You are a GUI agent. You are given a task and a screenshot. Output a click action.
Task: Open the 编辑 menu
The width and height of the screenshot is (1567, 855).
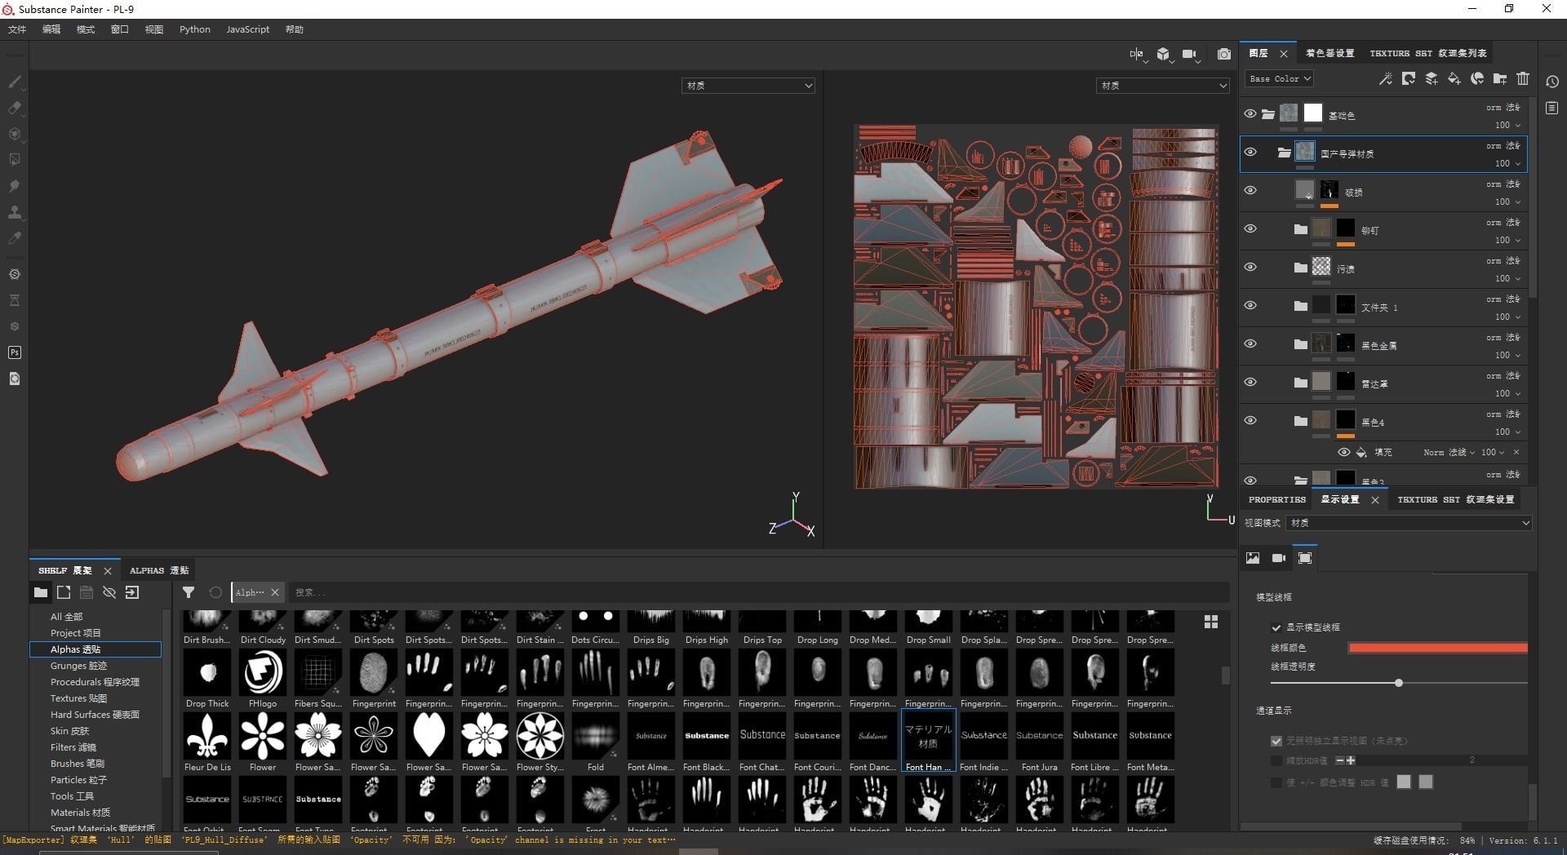click(x=51, y=29)
